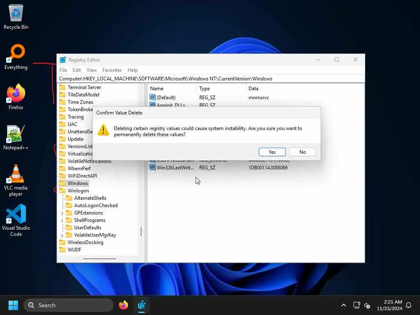Confirm deletion with the Yes button
The image size is (420, 315).
[272, 152]
